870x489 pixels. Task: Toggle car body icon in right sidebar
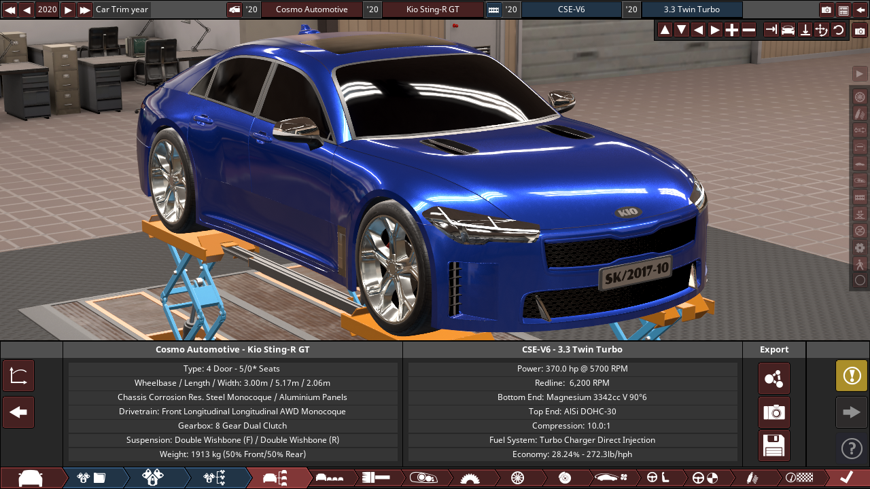(x=860, y=164)
